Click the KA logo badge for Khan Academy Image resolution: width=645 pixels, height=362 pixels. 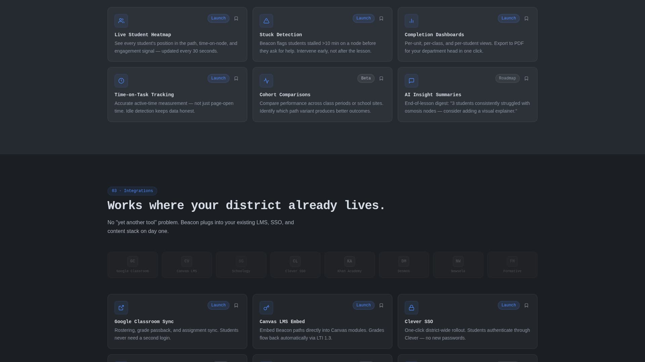click(350, 261)
